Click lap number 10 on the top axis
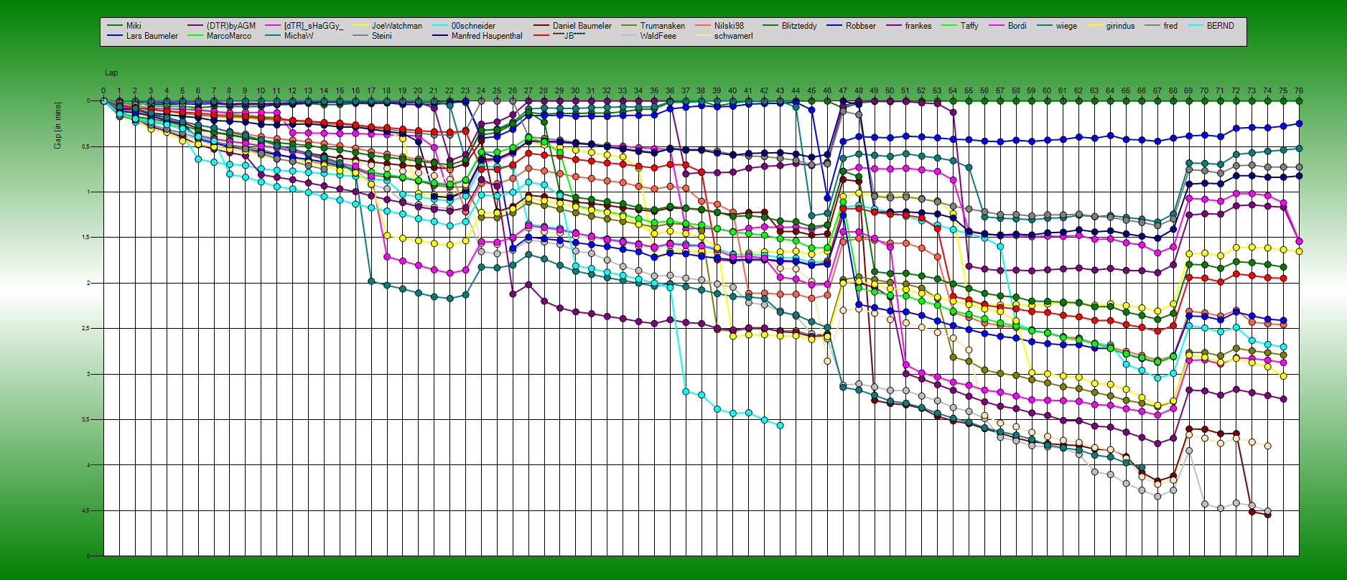The height and width of the screenshot is (580, 1347). 261,91
